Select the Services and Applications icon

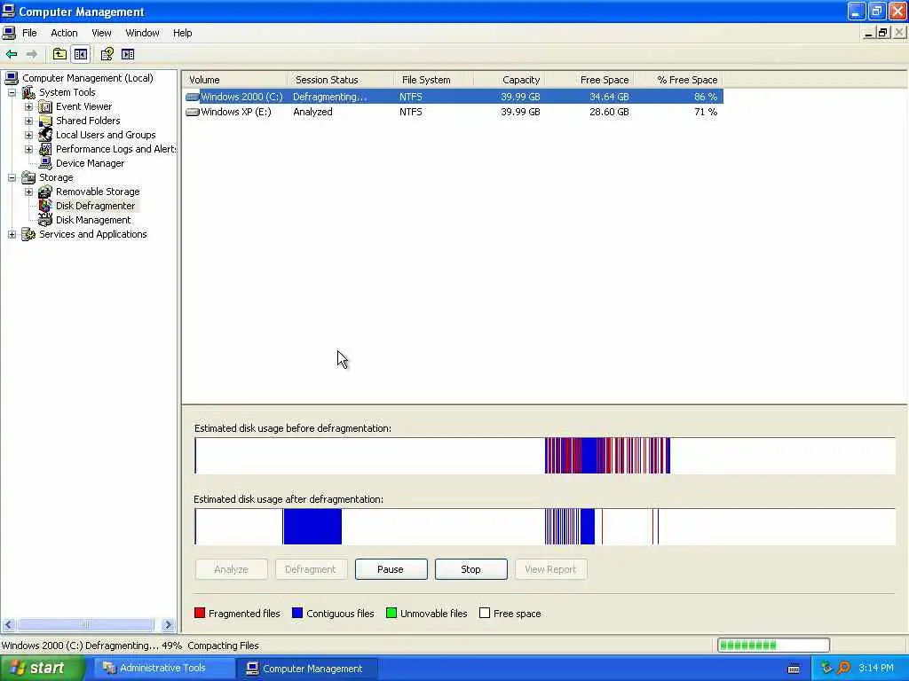[x=28, y=234]
